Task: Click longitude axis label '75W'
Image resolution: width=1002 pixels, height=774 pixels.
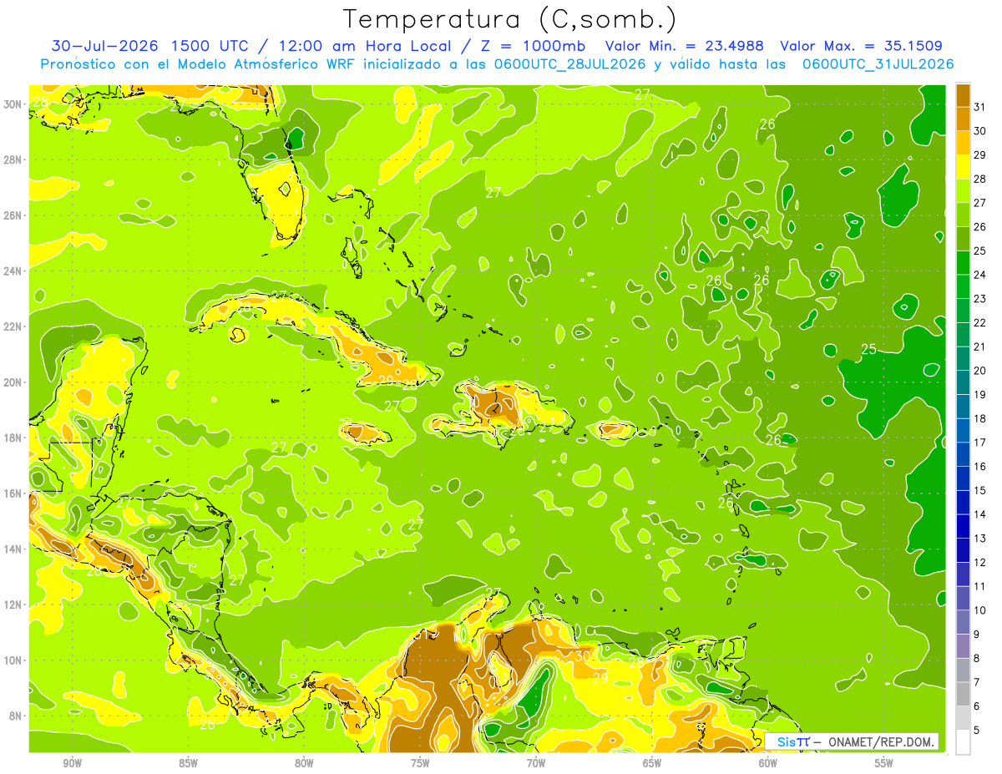Action: [x=420, y=763]
